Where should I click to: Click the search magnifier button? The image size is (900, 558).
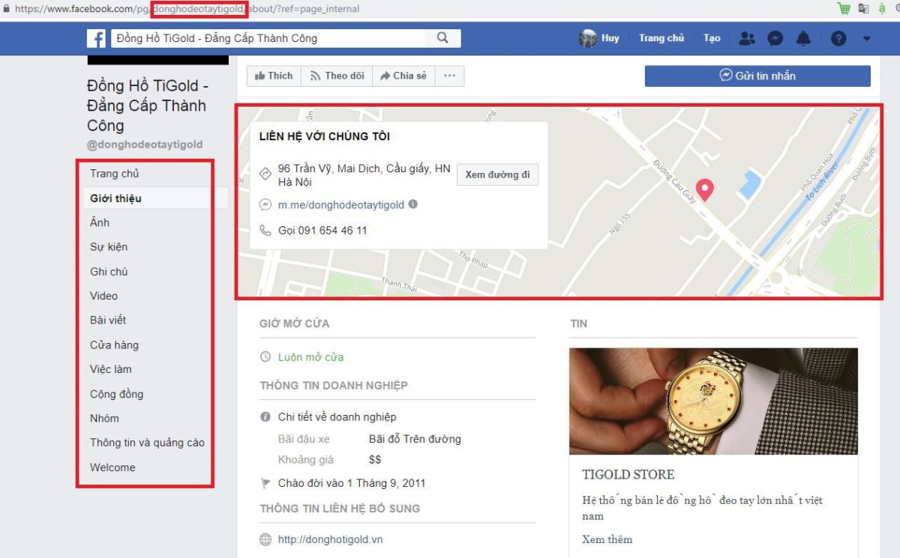click(442, 38)
